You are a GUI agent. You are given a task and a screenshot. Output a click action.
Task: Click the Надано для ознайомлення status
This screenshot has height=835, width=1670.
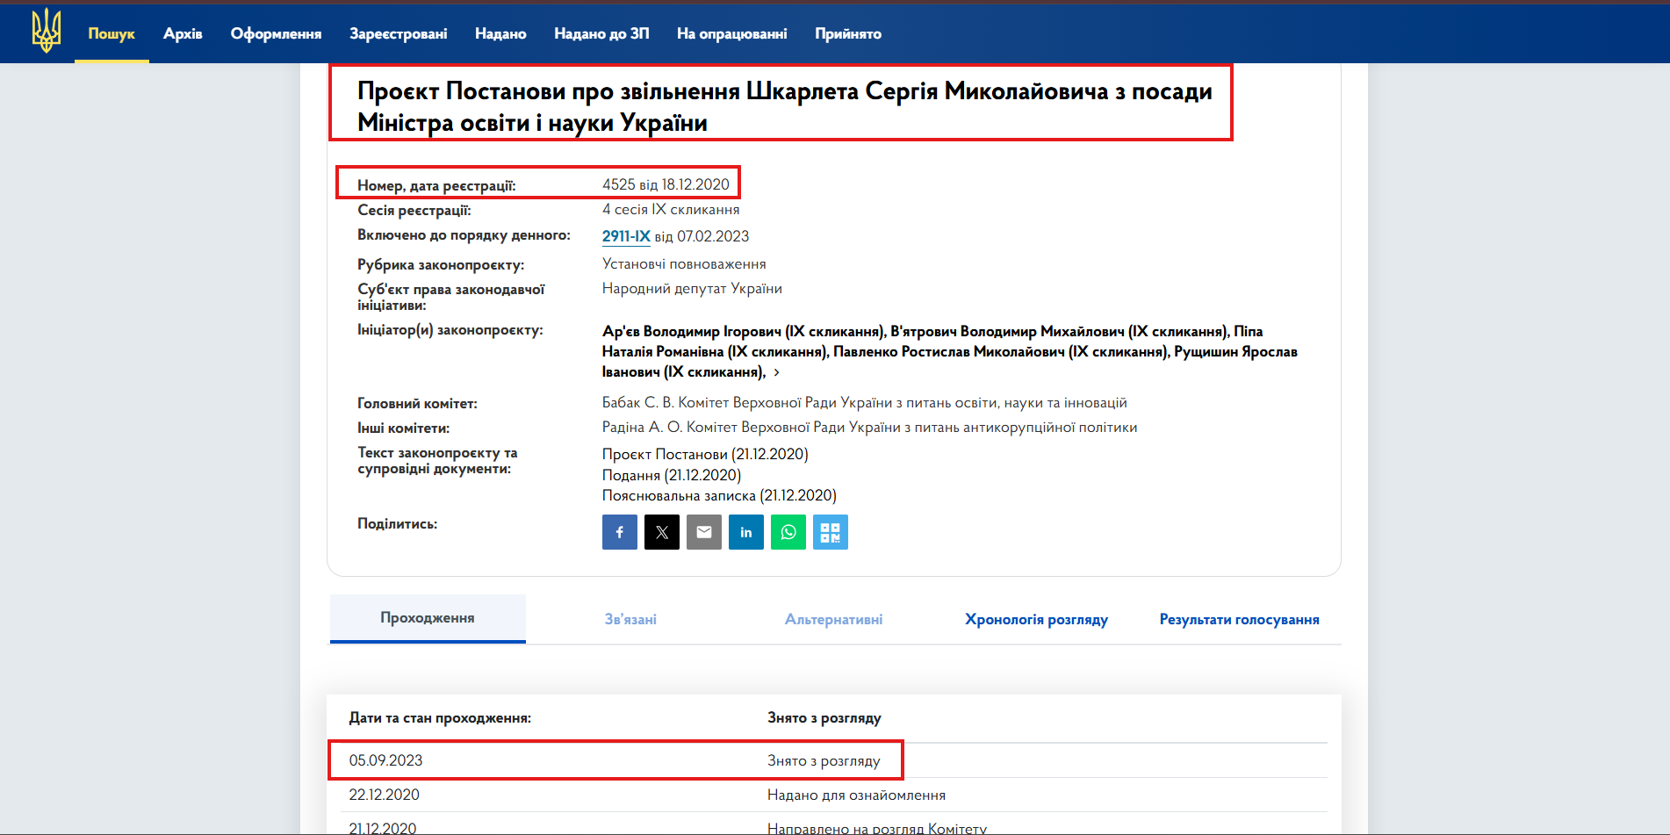pyautogui.click(x=856, y=795)
